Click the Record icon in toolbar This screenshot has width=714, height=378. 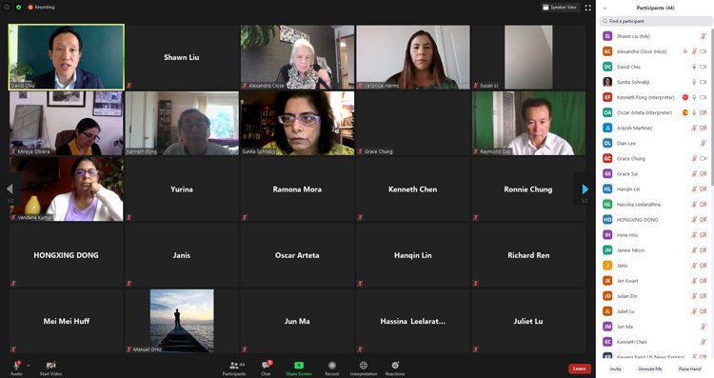click(332, 366)
